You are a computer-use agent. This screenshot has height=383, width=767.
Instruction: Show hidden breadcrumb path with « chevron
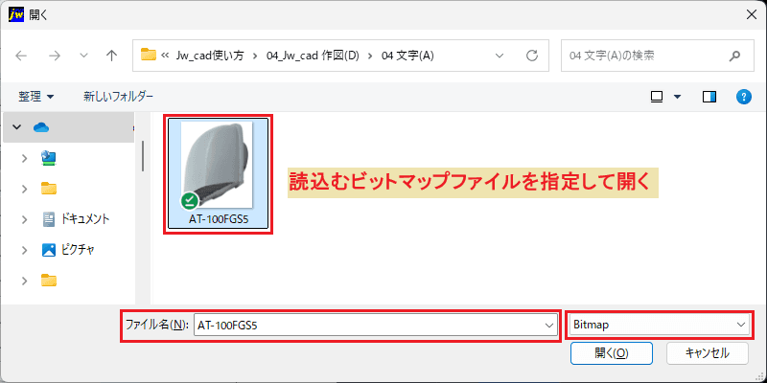click(165, 56)
